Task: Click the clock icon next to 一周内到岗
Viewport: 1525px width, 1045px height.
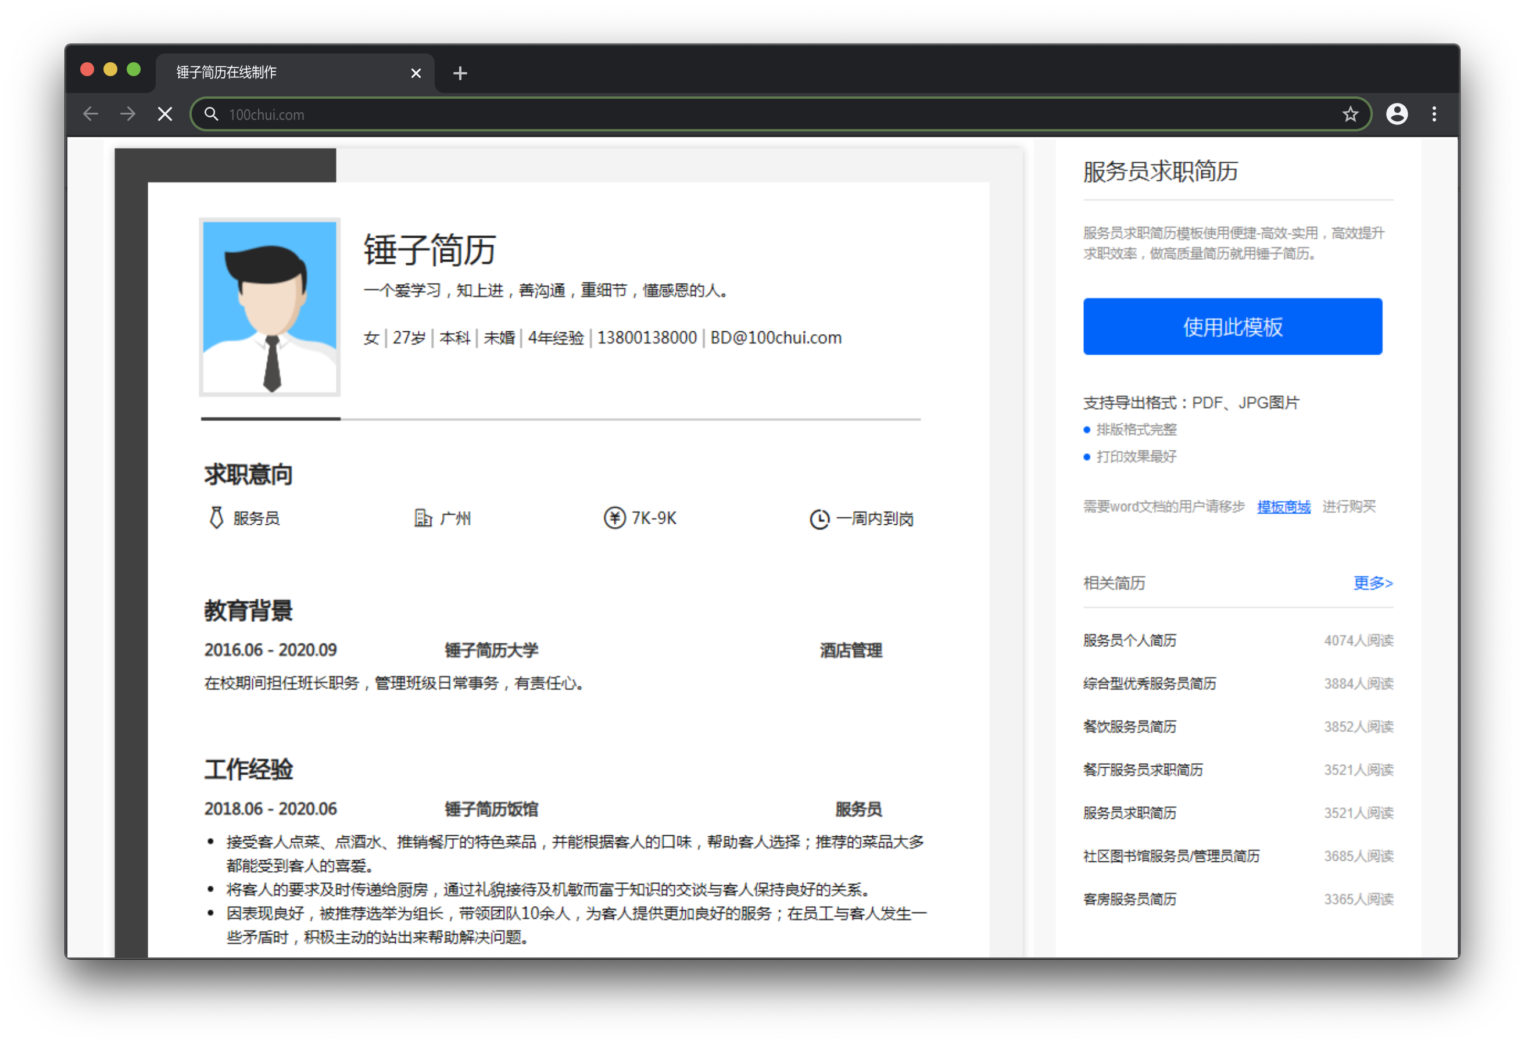Action: coord(819,519)
